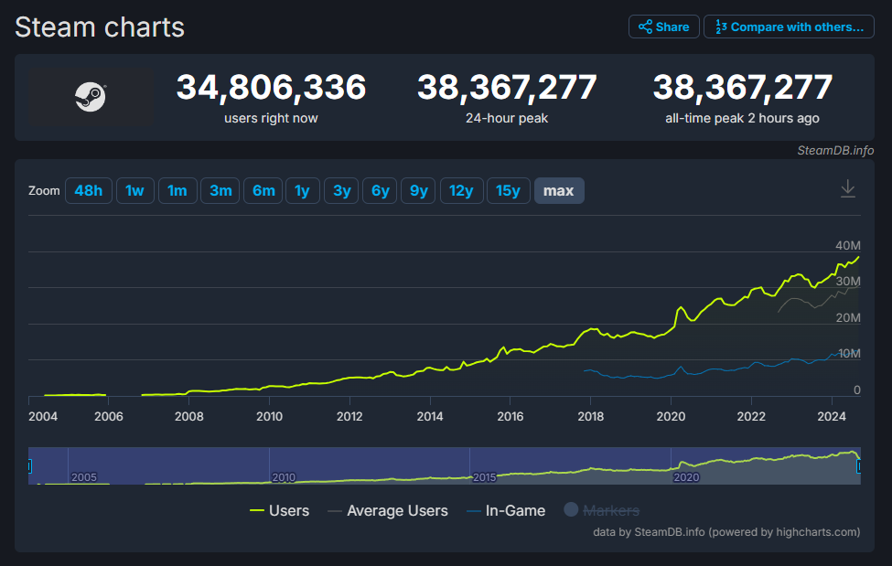Pick the 12y zoom range
Screen dimensions: 892x566
tap(461, 190)
